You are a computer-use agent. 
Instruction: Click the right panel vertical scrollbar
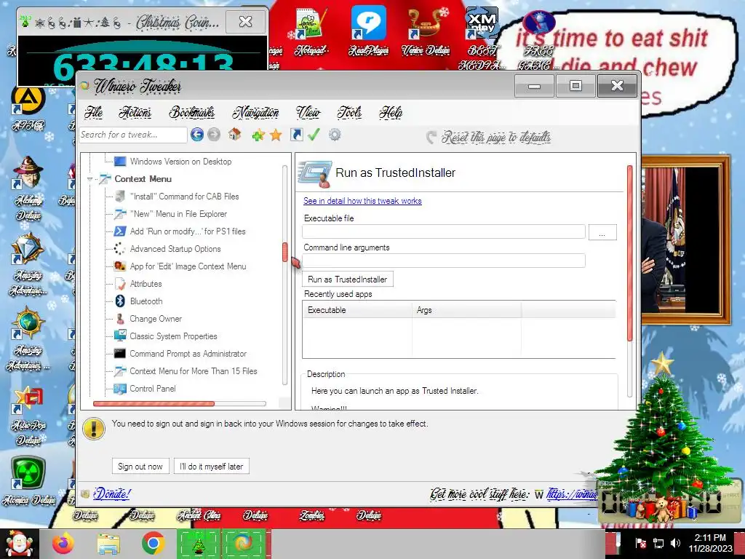pos(629,253)
